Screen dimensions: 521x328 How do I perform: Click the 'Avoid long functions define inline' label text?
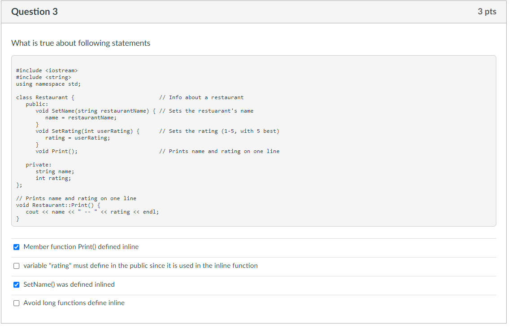[x=74, y=303]
